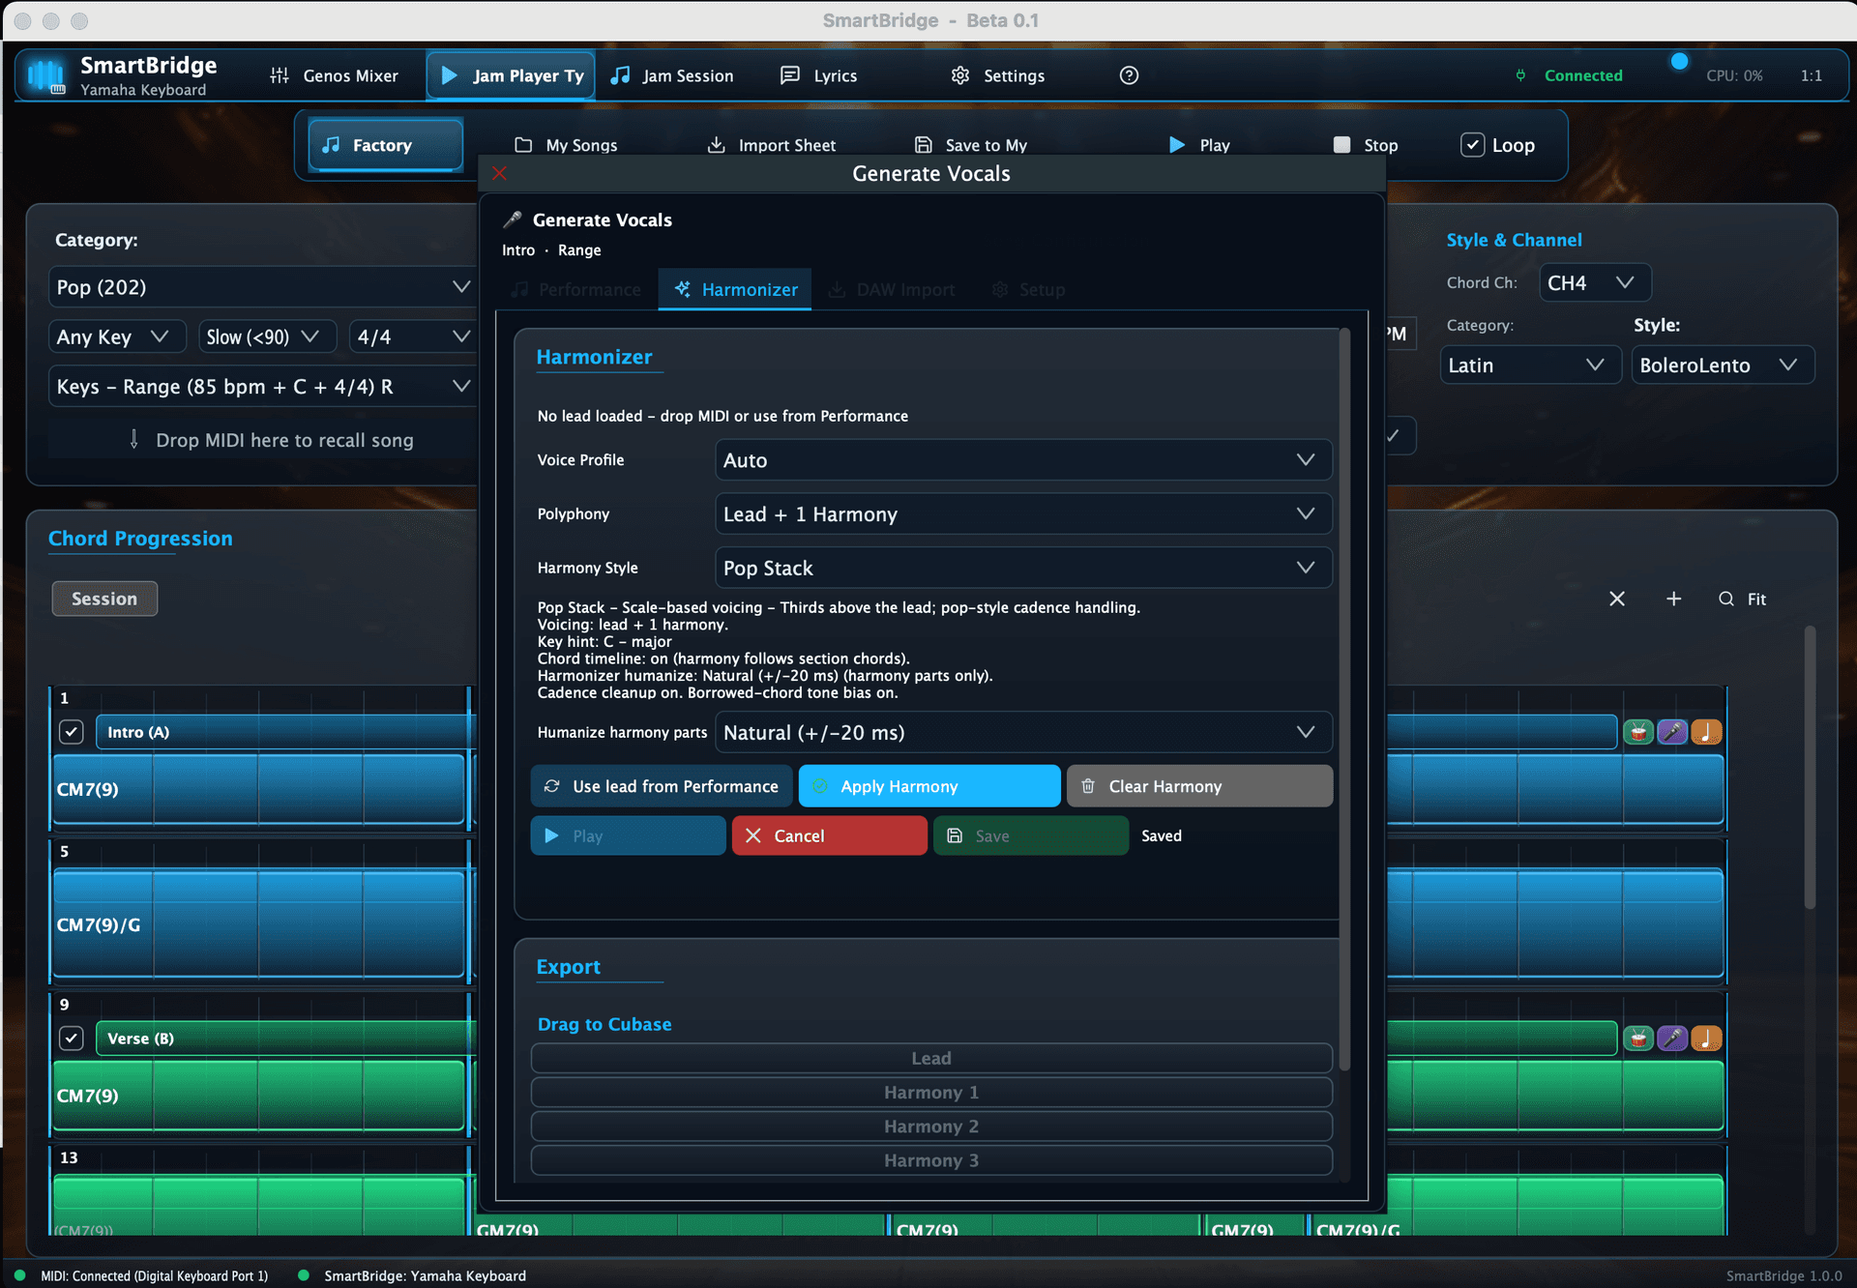
Task: Click the microphone icon on the Verse (B) row
Action: pos(1672,1039)
